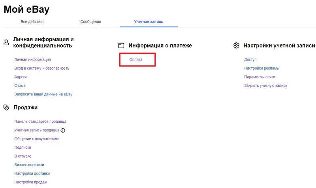The width and height of the screenshot is (316, 188).
Task: Click the card icon beside Информация о платеже
Action: click(x=121, y=46)
